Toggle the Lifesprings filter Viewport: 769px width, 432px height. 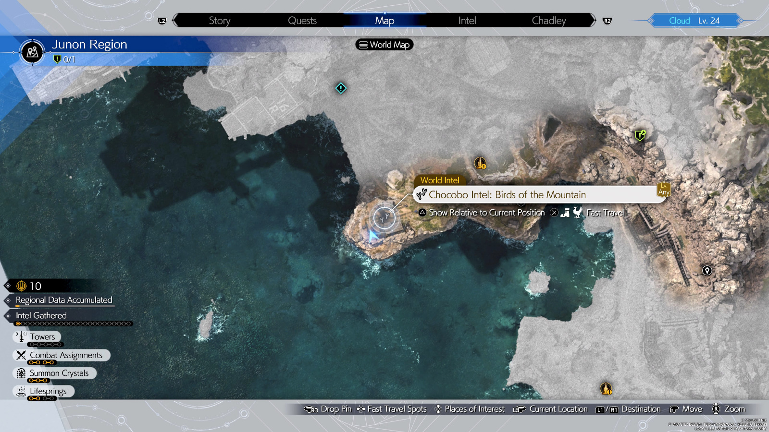click(44, 391)
